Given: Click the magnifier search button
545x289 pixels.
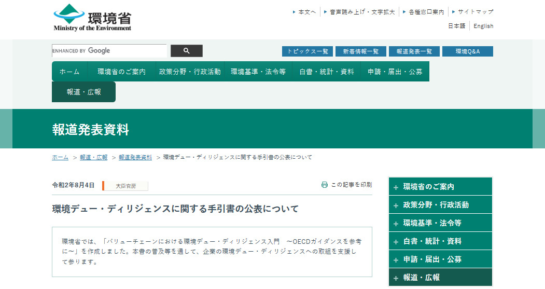Looking at the screenshot, I should pos(187,51).
